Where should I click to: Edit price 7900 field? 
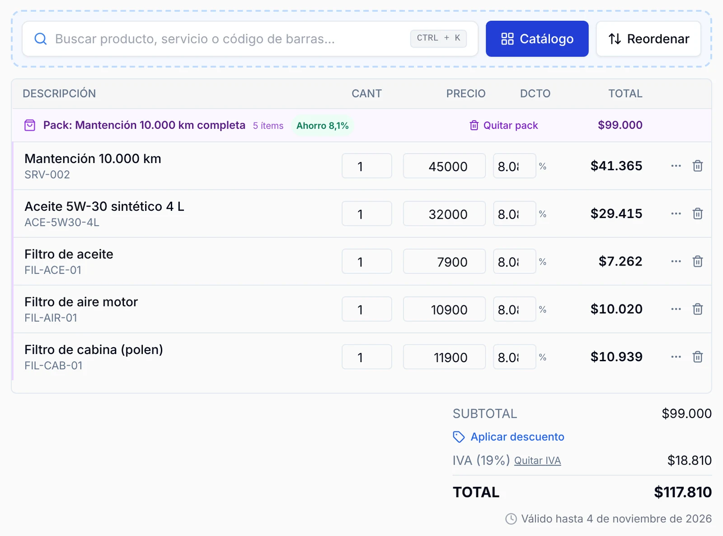click(444, 261)
